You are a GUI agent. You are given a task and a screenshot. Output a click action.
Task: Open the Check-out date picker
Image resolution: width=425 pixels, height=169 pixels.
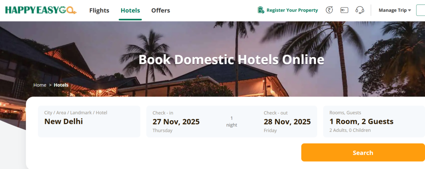(x=287, y=122)
